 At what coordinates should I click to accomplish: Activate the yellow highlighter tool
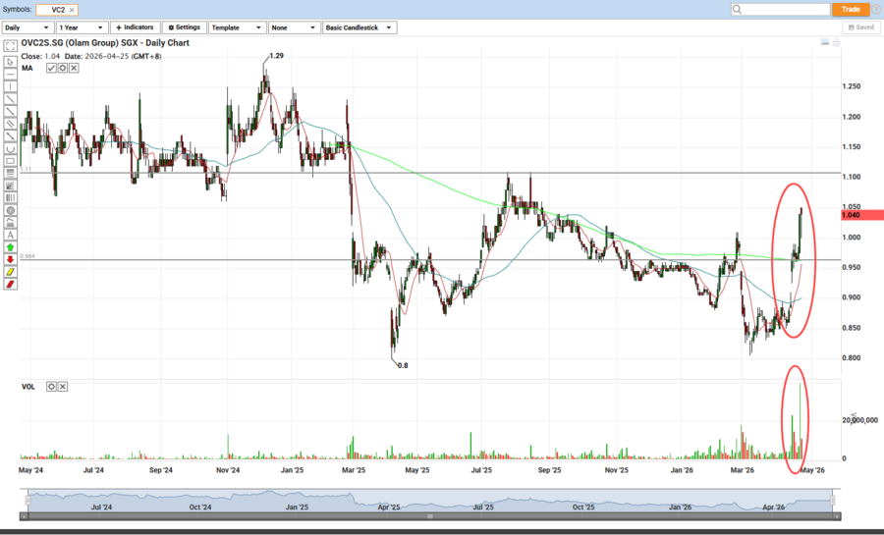tap(11, 272)
